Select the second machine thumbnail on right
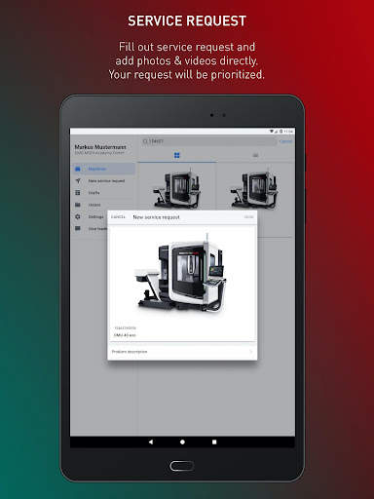The width and height of the screenshot is (374, 499). click(x=255, y=188)
